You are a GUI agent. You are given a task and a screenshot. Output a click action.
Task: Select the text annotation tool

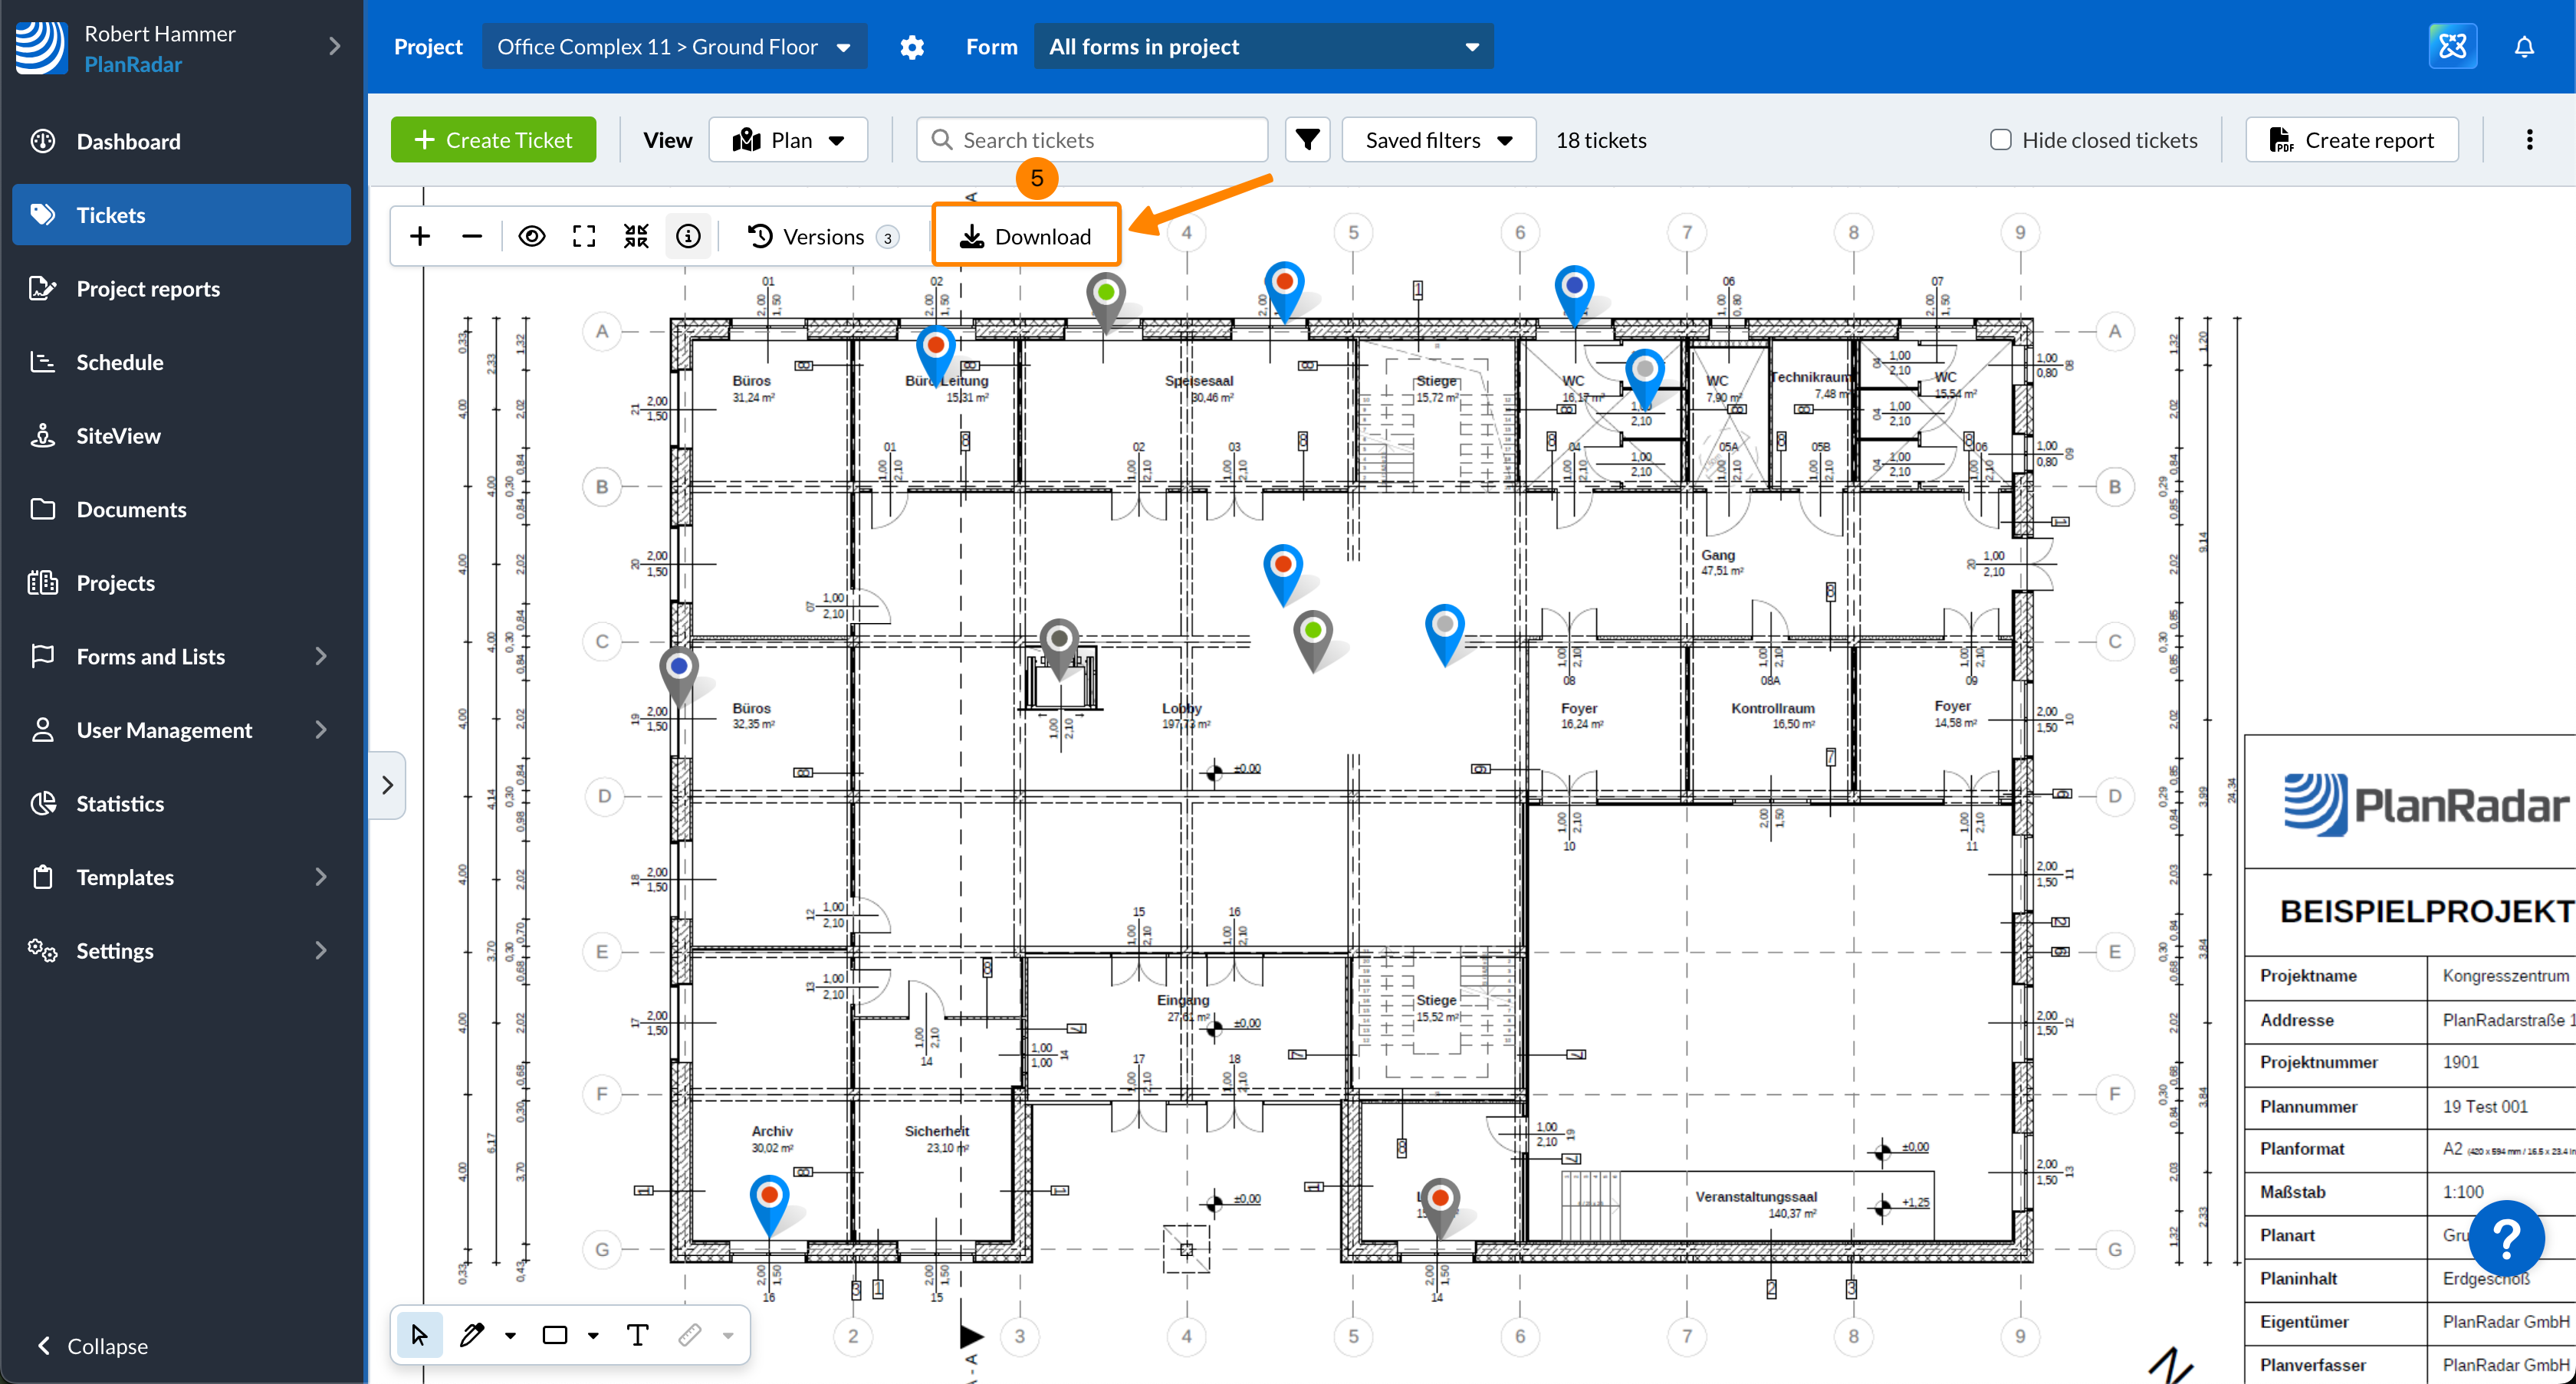[x=637, y=1335]
